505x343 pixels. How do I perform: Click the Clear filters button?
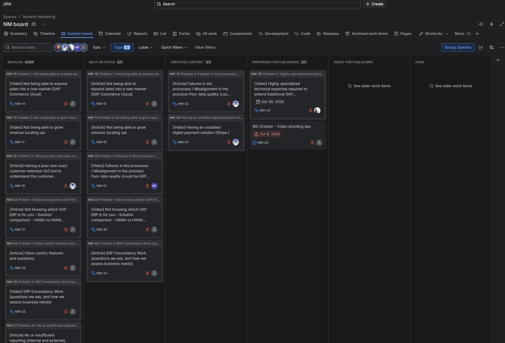(205, 47)
